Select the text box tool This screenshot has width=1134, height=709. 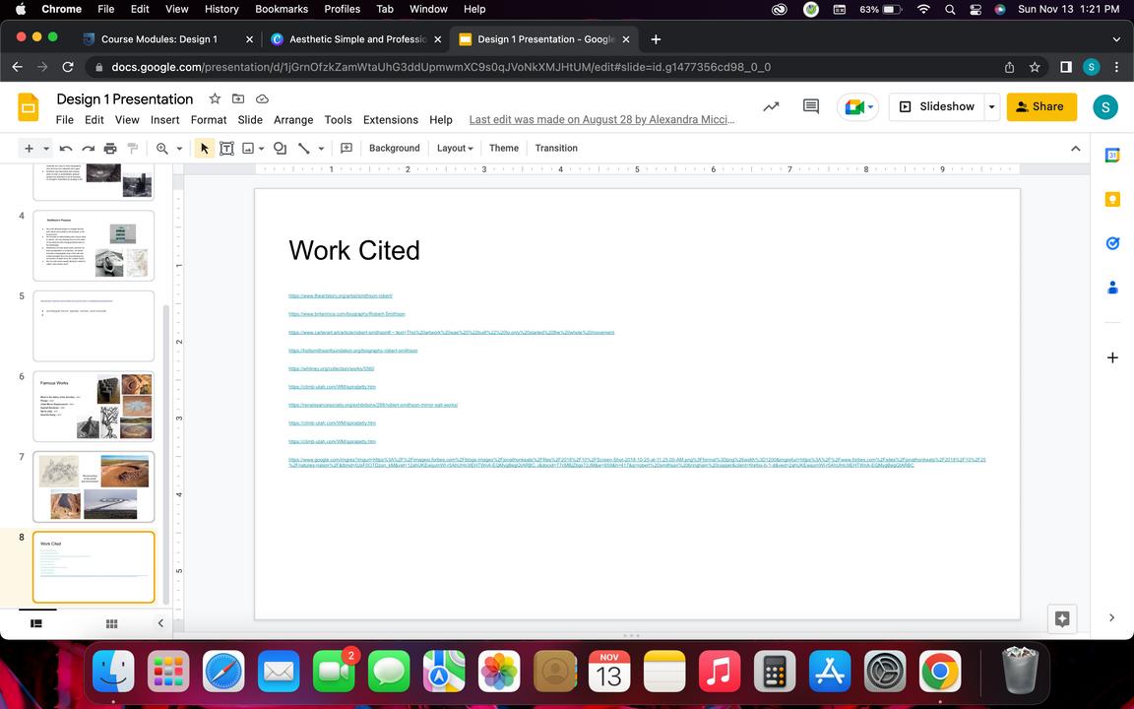[226, 149]
